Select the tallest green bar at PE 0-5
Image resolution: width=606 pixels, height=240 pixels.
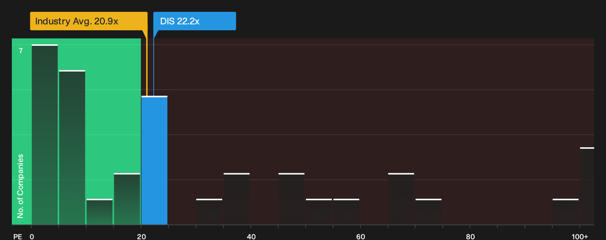[45, 134]
